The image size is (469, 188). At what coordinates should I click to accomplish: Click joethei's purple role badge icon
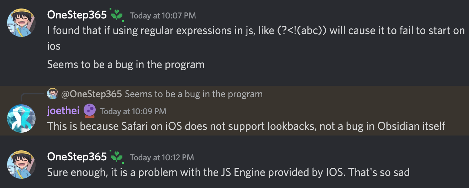89,111
